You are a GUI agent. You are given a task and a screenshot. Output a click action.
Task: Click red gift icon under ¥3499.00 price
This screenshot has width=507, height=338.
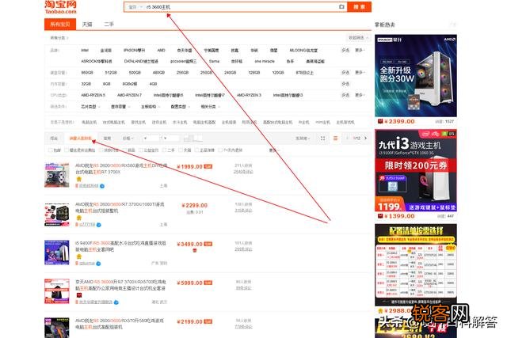tap(195, 250)
